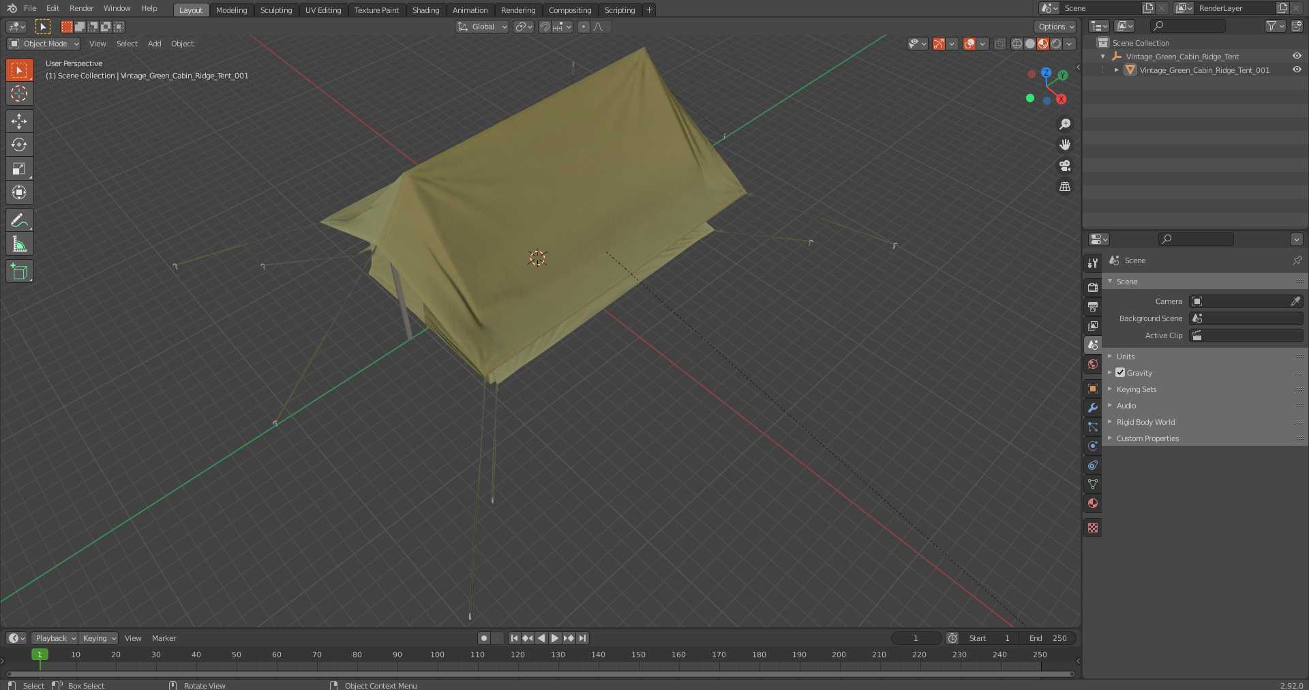Open the Render properties tab
The image size is (1309, 690).
coord(1093,288)
